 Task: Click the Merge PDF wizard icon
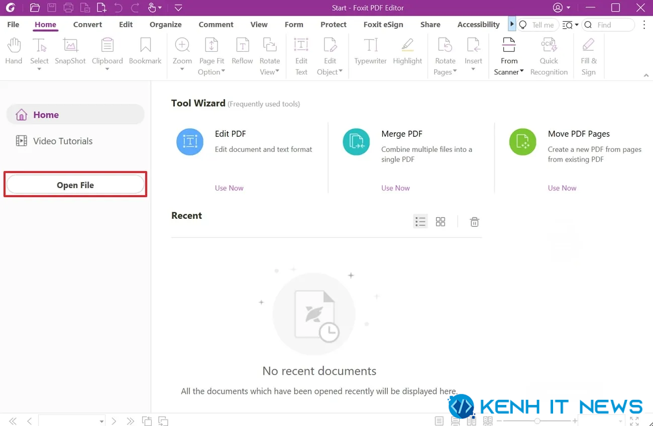tap(356, 142)
